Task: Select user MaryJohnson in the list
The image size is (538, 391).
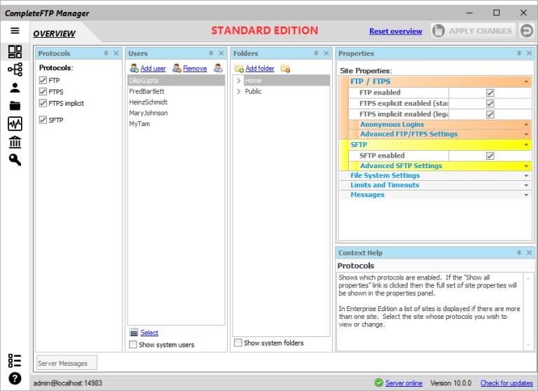Action: click(x=149, y=113)
